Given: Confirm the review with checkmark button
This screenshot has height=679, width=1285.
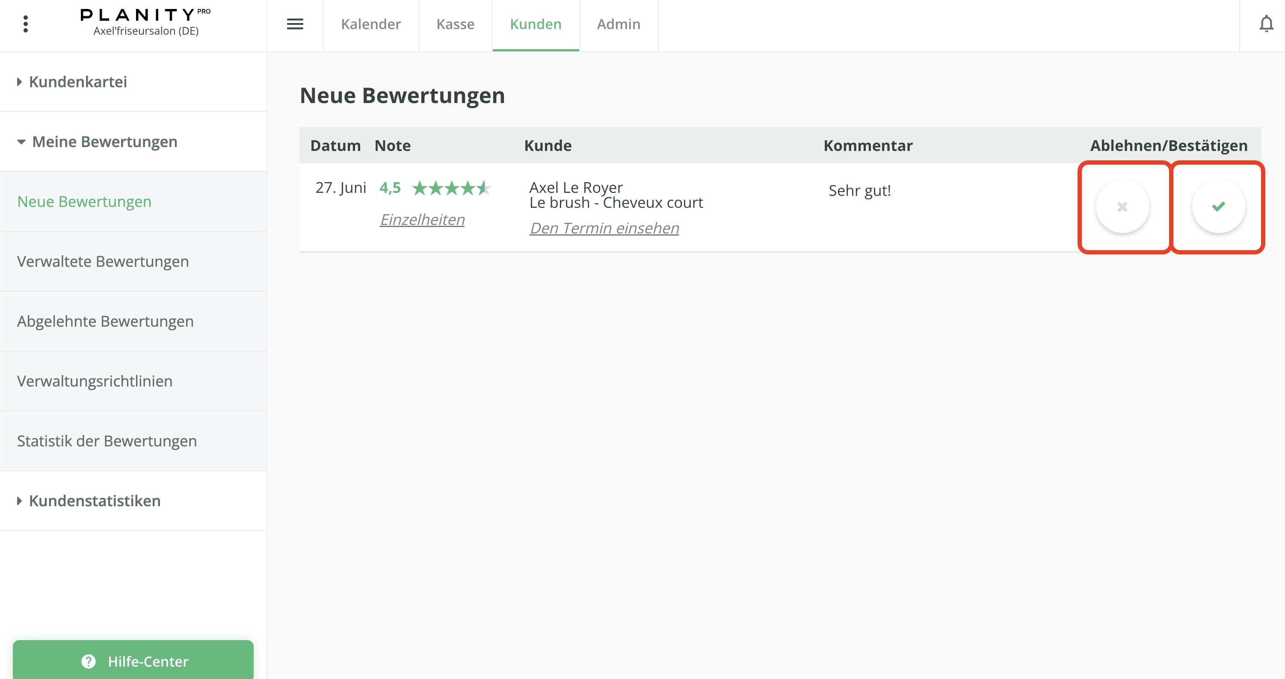Looking at the screenshot, I should (1218, 207).
